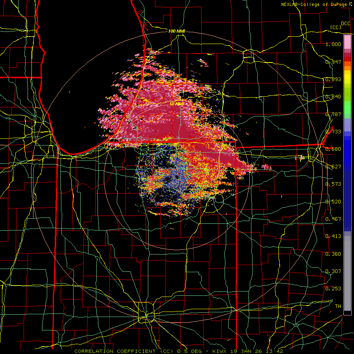Viewport: 354px width, 354px height.
Task: Select the 0.360 legend value
Action: coord(333,254)
